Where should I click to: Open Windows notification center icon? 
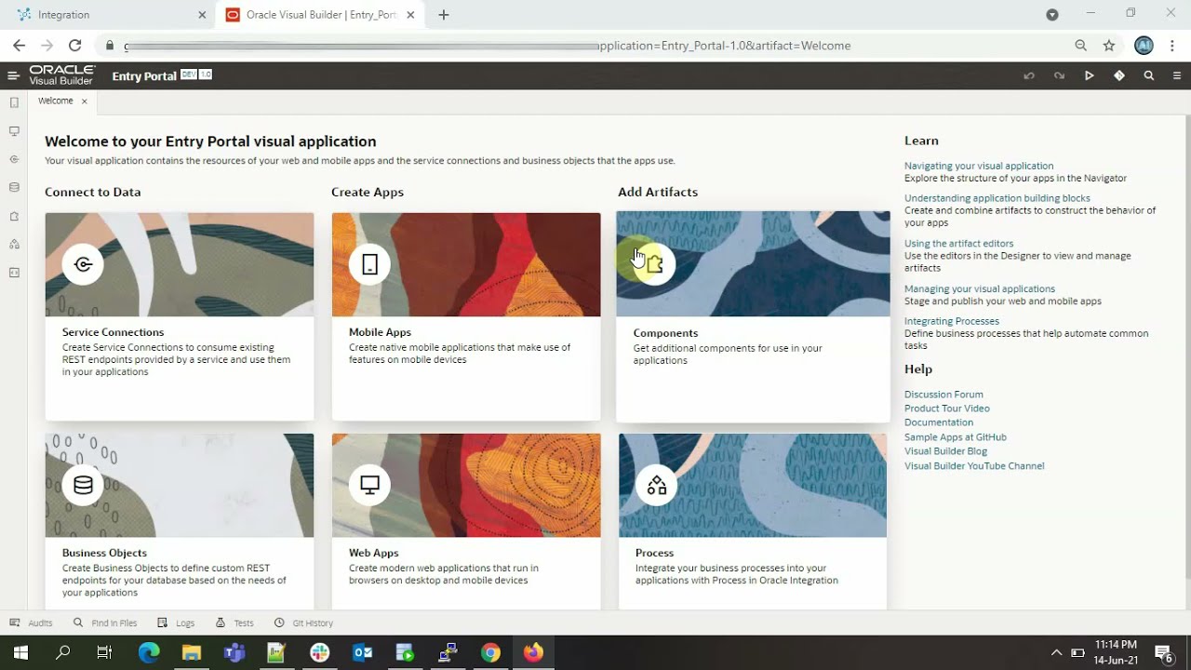pos(1163,652)
